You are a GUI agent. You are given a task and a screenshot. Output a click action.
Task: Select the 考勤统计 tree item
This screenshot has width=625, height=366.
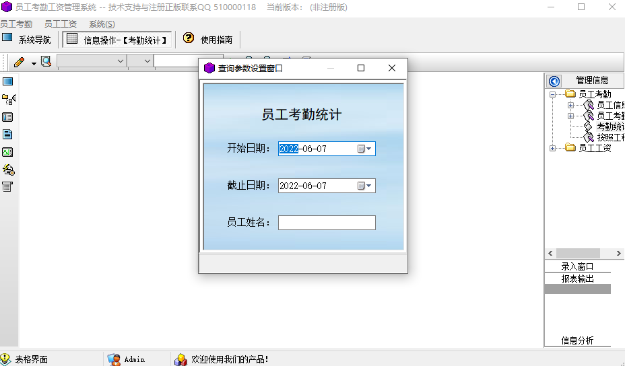[610, 126]
